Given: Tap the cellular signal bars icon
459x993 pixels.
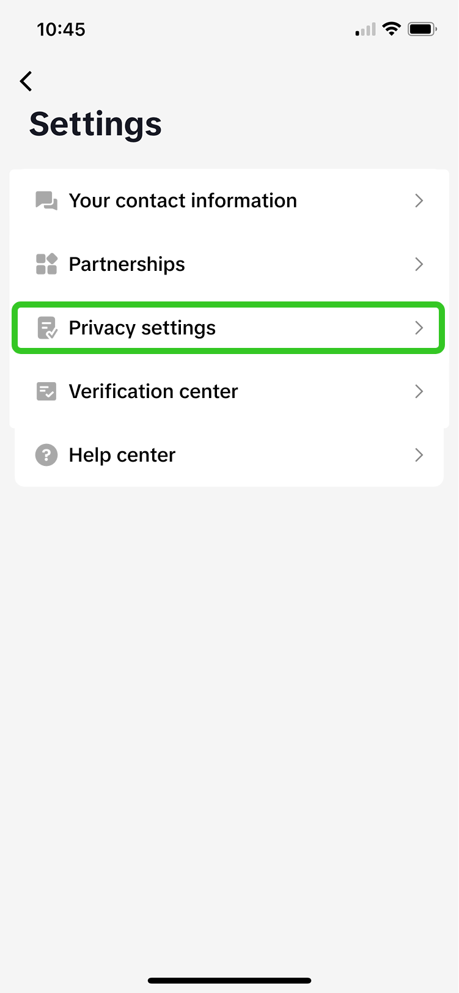Looking at the screenshot, I should (x=365, y=29).
